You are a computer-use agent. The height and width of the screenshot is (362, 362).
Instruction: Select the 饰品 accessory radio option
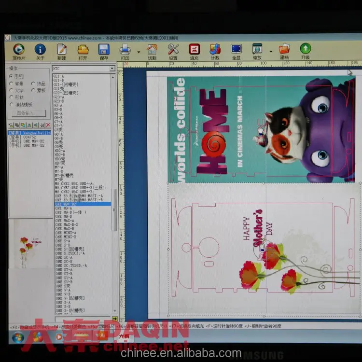(38, 84)
